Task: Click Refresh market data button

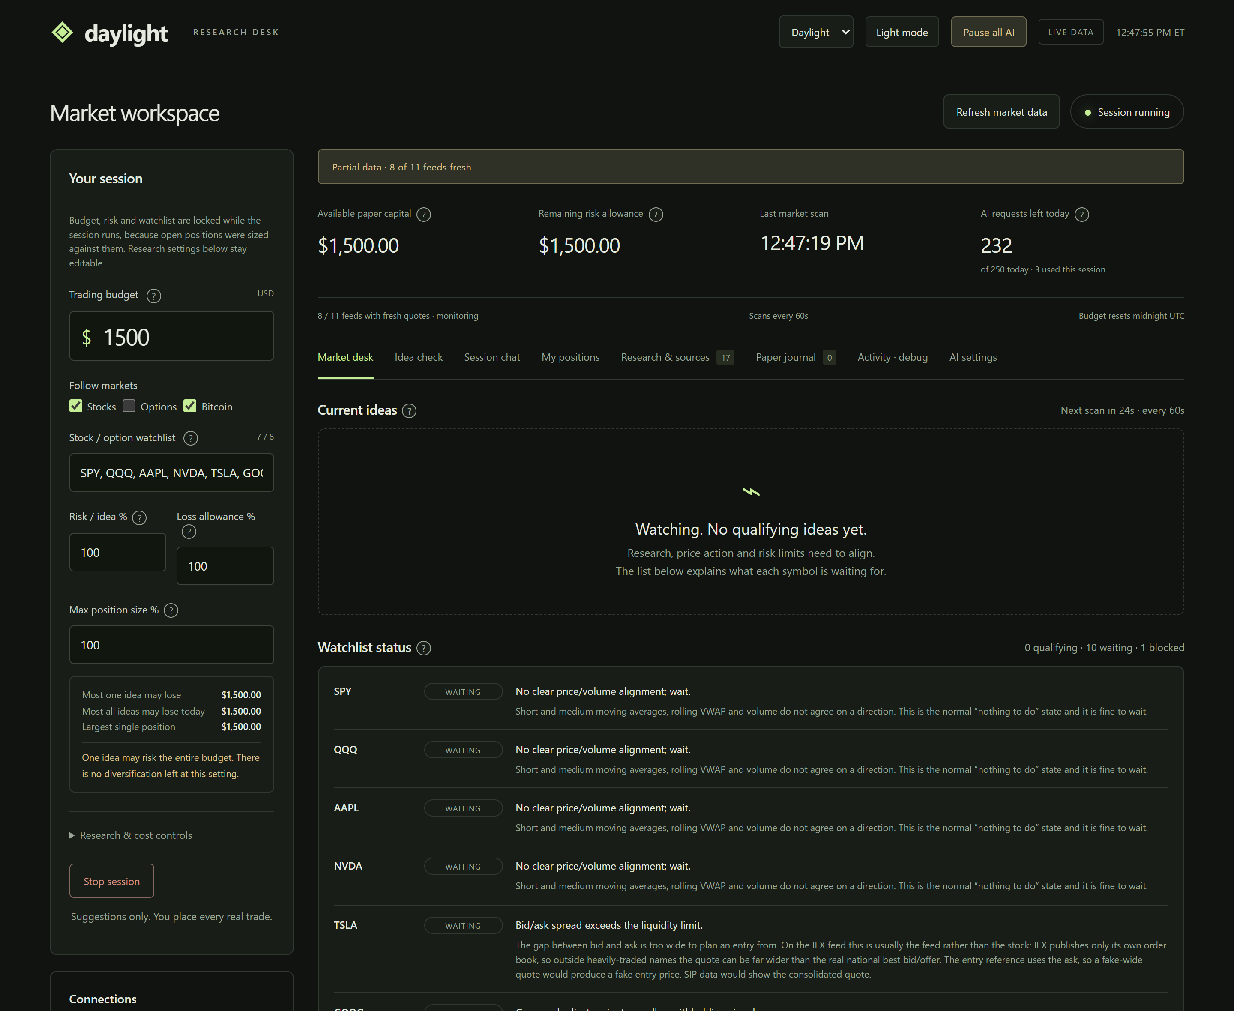Action: click(1001, 112)
